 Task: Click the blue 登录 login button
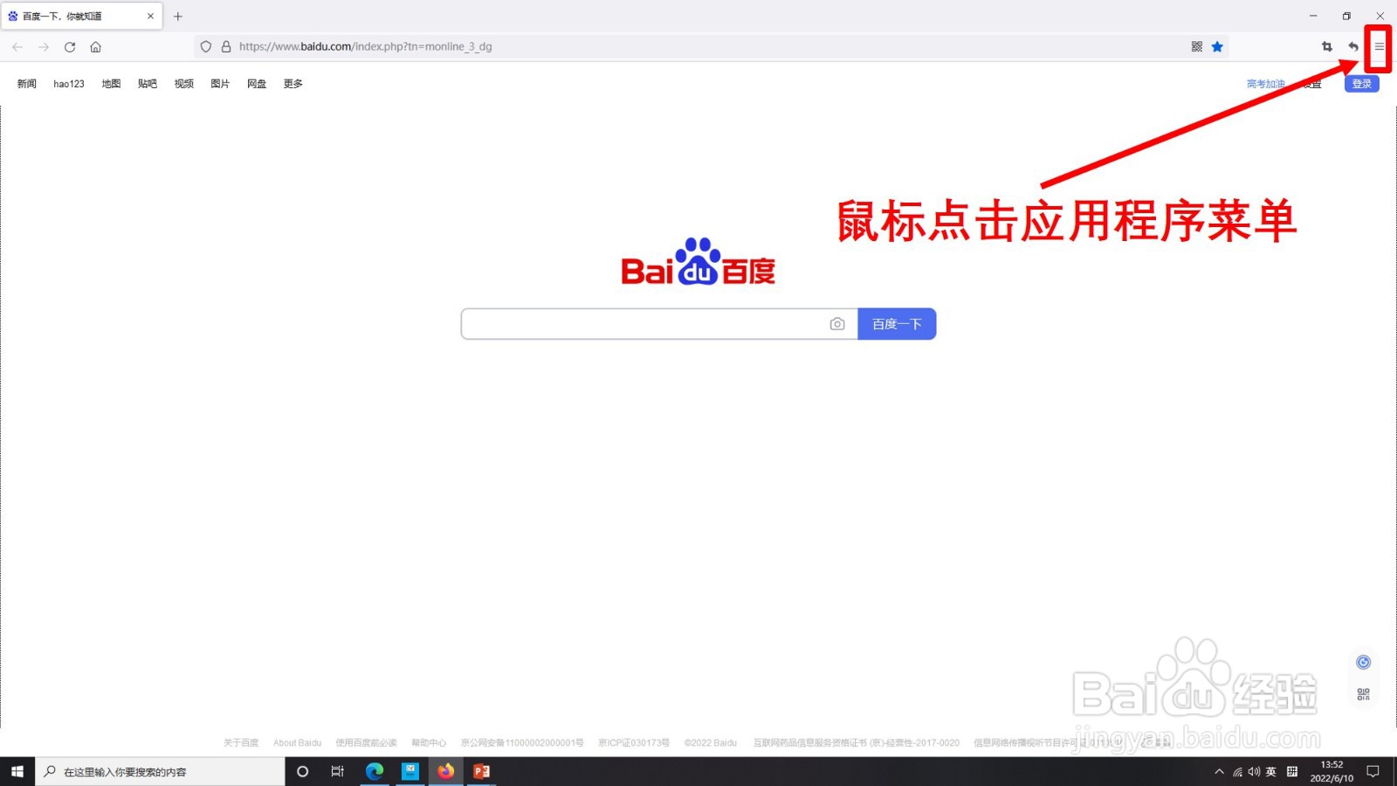click(x=1361, y=84)
